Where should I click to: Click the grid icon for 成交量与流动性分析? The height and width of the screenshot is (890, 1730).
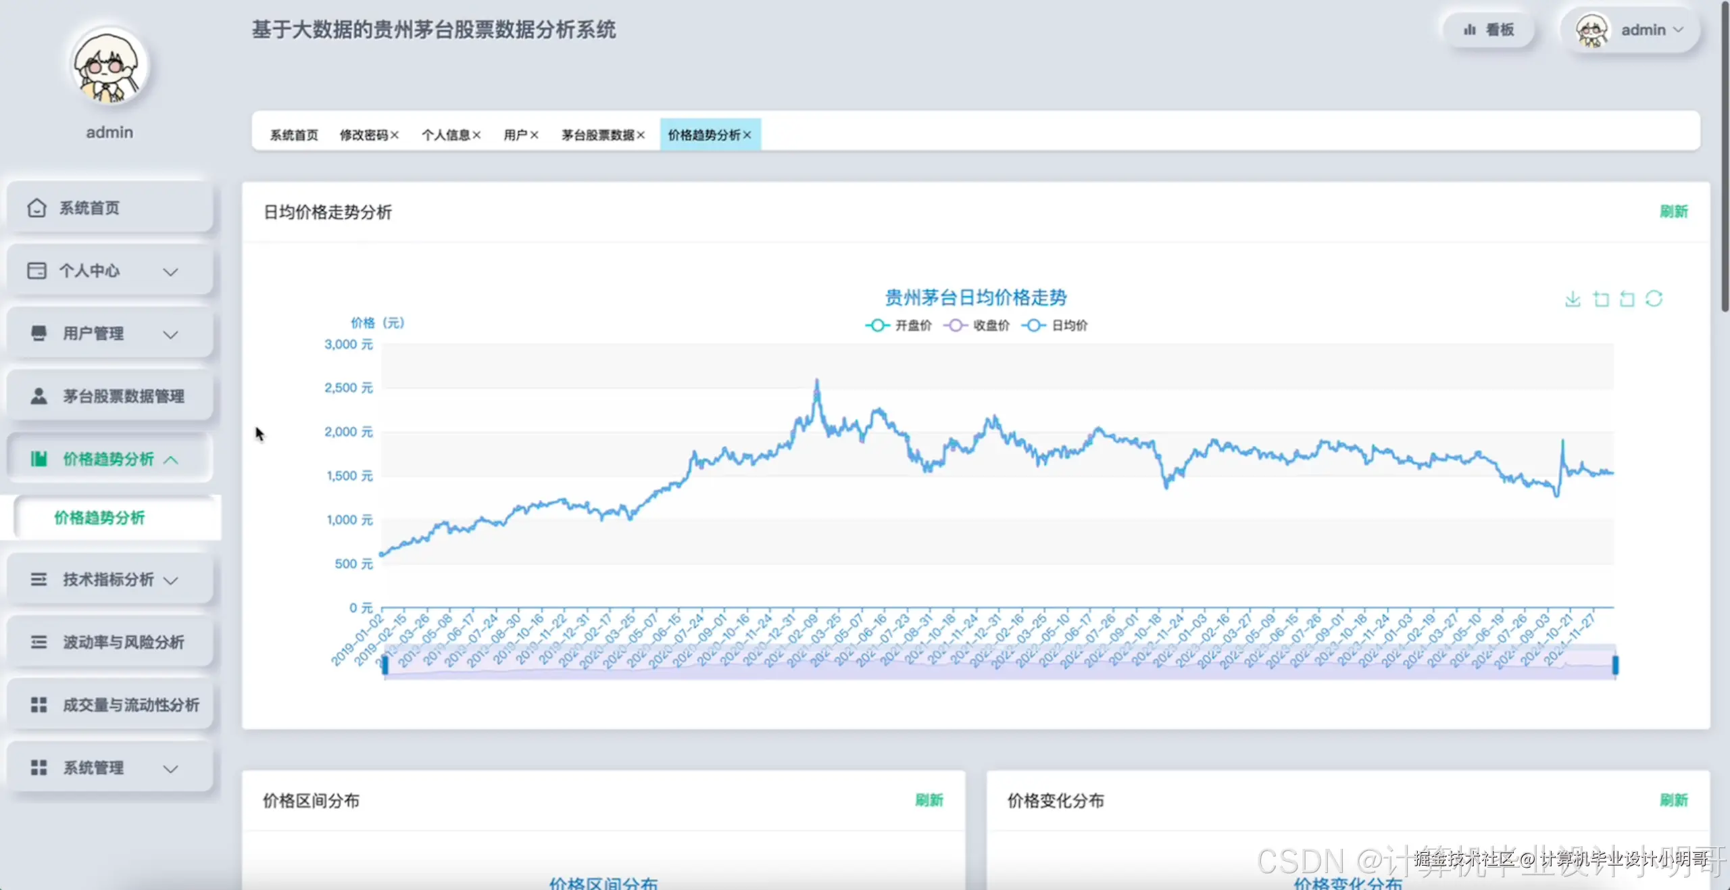point(39,705)
